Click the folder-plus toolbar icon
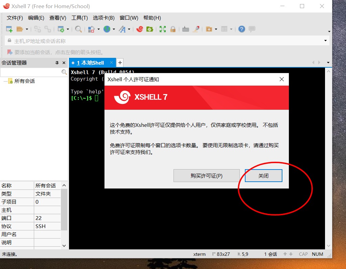Image resolution: width=346 pixels, height=269 pixels. click(x=209, y=29)
